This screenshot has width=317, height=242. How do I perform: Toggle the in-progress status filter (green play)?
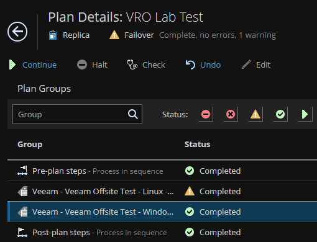point(305,114)
